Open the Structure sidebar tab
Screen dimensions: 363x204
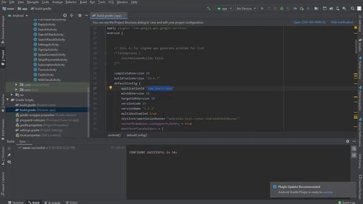pos(3,156)
